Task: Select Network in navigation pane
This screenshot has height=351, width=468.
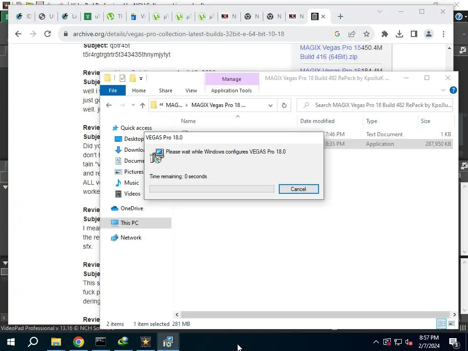Action: click(x=131, y=238)
